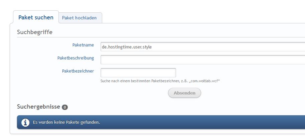This screenshot has height=140, width=305.
Task: Click the Suchergebnisse count badge showing 0
Action: tap(65, 107)
